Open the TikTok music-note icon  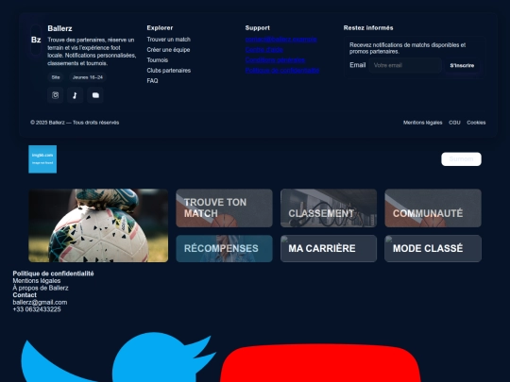76,95
